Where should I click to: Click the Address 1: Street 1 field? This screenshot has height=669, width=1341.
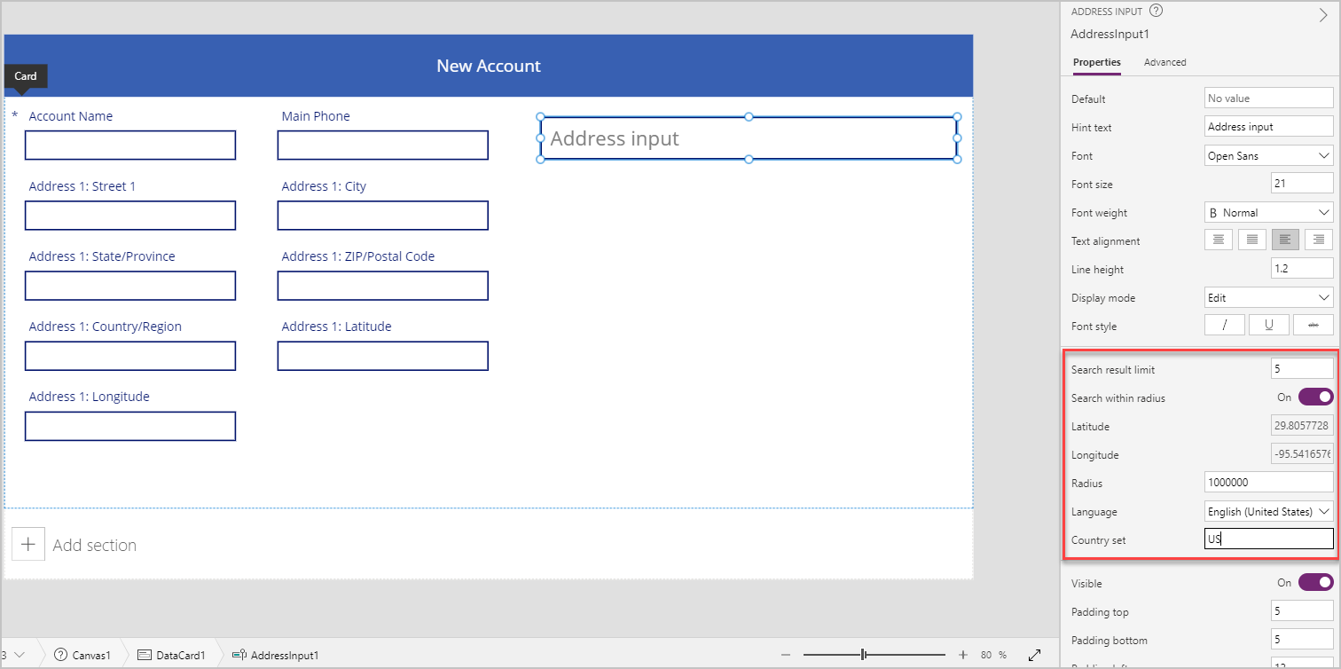pos(130,216)
